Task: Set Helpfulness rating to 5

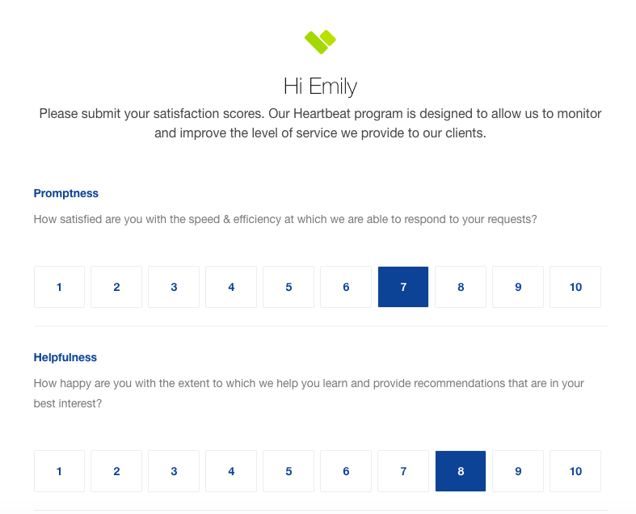Action: 289,471
